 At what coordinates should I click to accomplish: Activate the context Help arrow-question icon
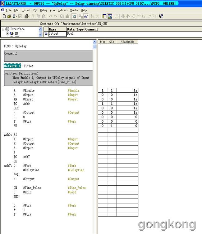pos(161,16)
